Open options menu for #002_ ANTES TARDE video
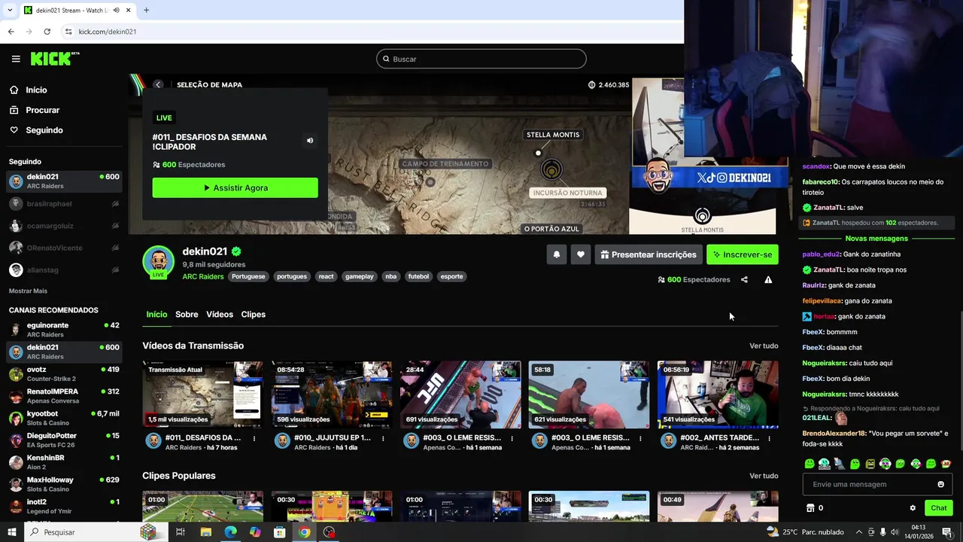 point(769,438)
